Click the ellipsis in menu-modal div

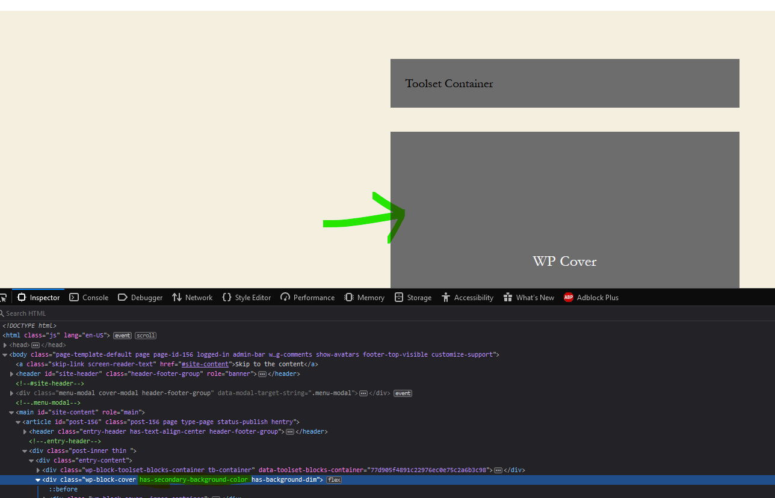pyautogui.click(x=363, y=393)
